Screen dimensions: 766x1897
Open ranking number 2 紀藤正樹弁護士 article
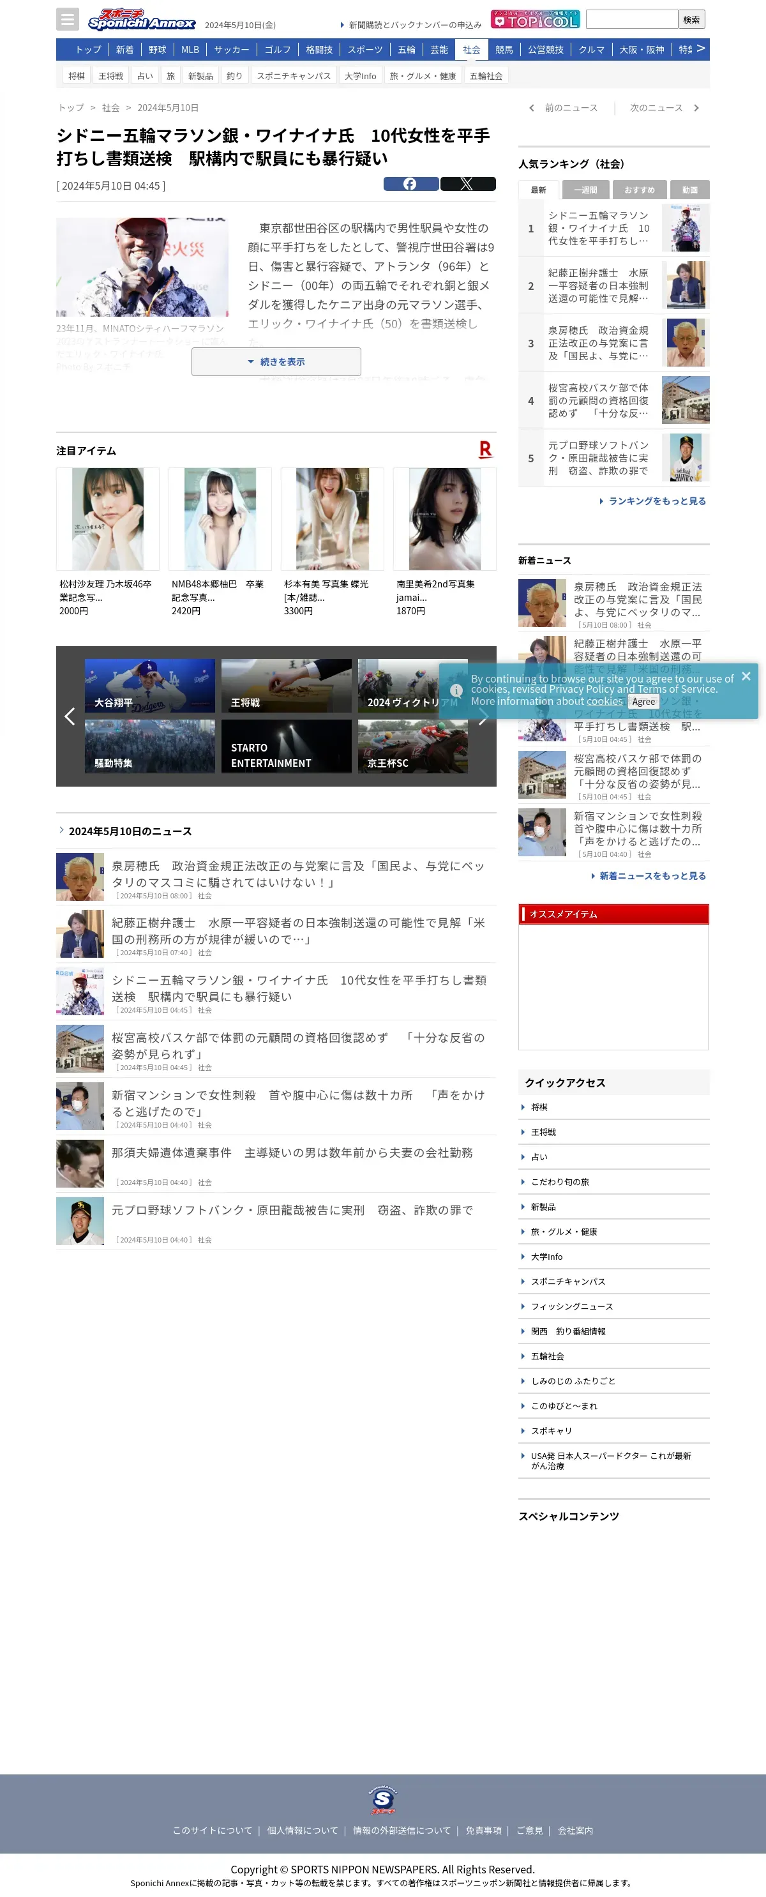pos(614,285)
